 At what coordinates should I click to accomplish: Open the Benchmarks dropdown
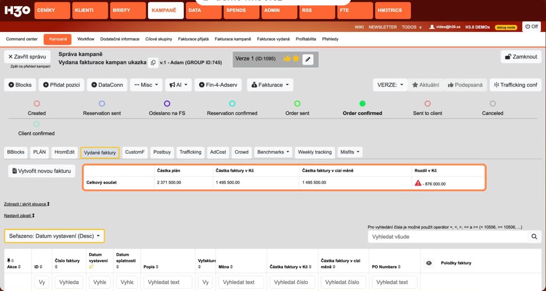pyautogui.click(x=273, y=152)
